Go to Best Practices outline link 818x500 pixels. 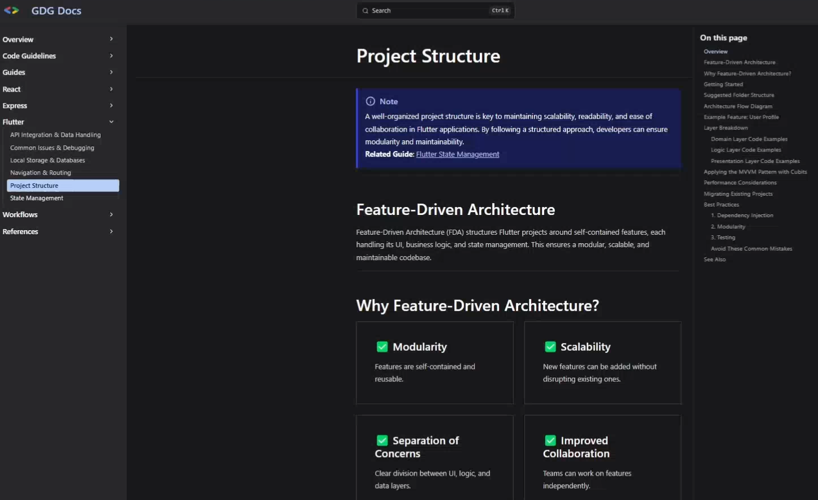coord(721,205)
